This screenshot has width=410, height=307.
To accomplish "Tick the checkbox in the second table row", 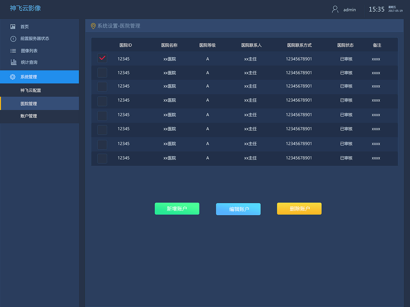I will [x=102, y=73].
